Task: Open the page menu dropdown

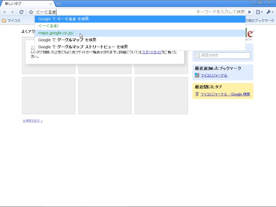Action: tap(259, 12)
